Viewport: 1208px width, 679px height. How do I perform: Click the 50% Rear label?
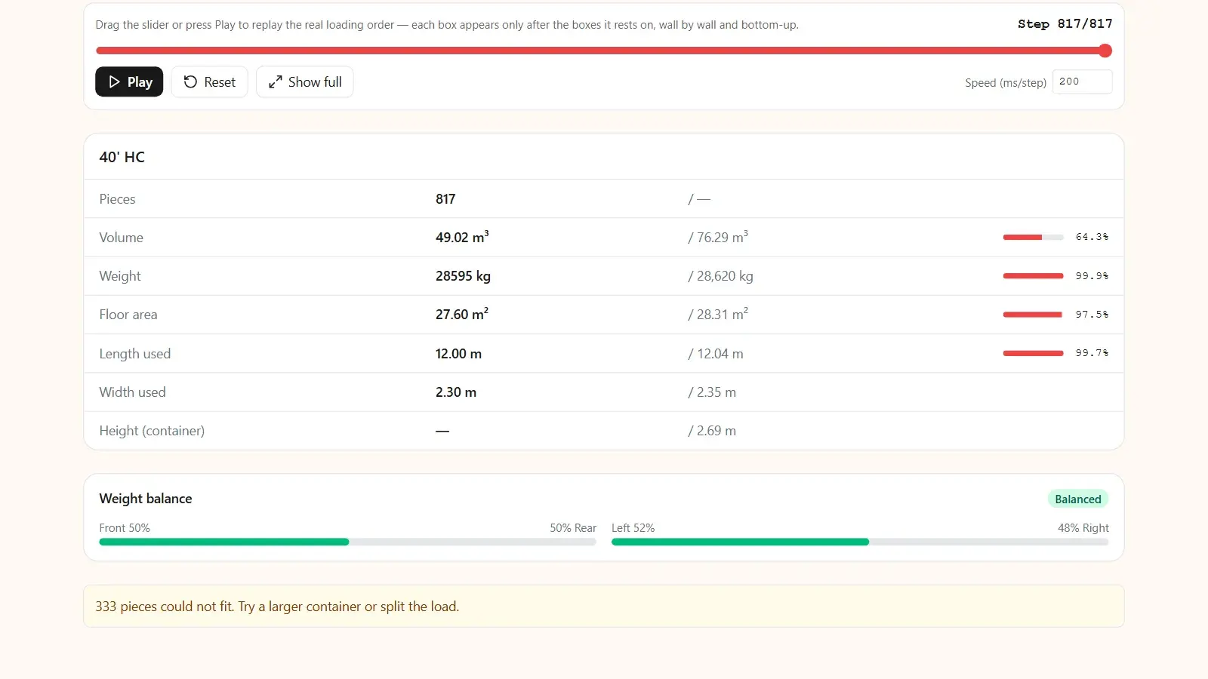click(573, 528)
